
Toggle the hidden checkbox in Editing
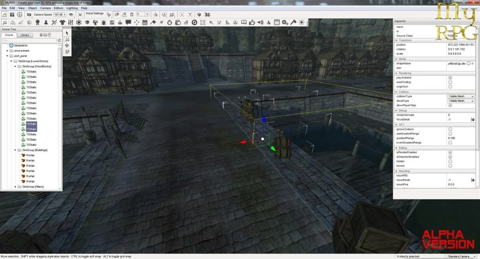click(x=450, y=161)
